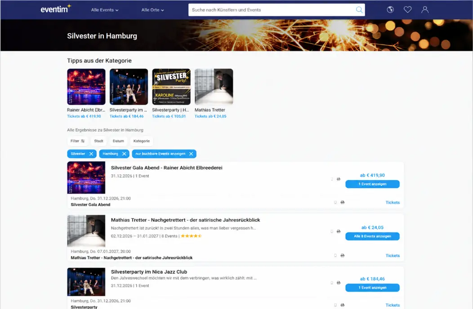Open the Stadt filter dropdown

[x=98, y=141]
